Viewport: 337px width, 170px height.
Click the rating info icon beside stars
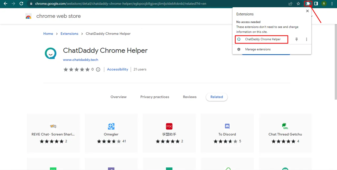click(98, 70)
